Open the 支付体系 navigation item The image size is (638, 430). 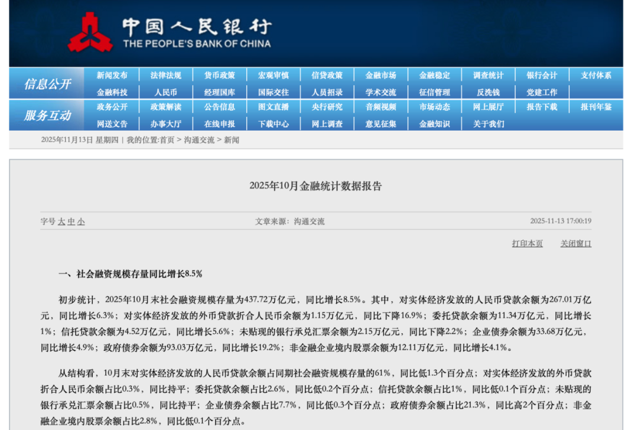pos(596,75)
